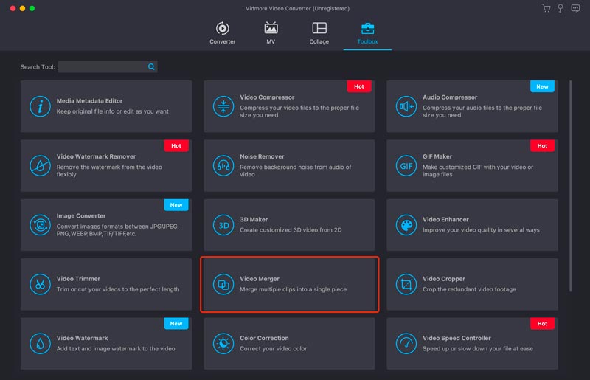The width and height of the screenshot is (590, 380).
Task: Switch to the Converter tab
Action: 222,33
